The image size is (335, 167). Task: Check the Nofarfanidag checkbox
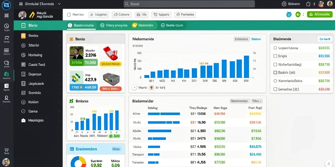(275, 64)
